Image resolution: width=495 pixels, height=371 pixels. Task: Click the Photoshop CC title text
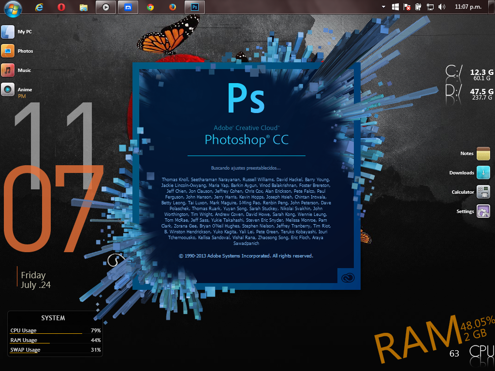tap(247, 140)
